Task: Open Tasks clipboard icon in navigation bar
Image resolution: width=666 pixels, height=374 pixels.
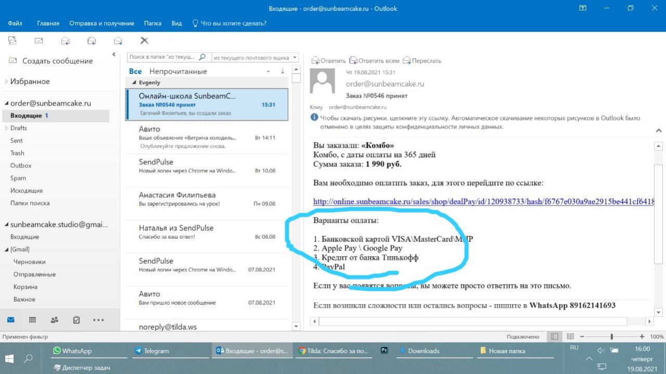Action: [77, 320]
